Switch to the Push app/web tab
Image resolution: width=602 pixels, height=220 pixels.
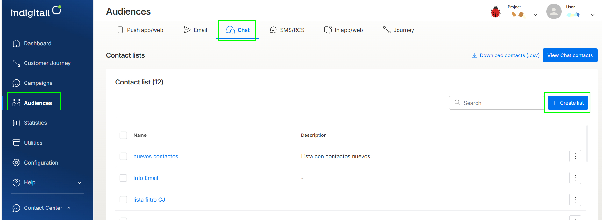pyautogui.click(x=140, y=30)
